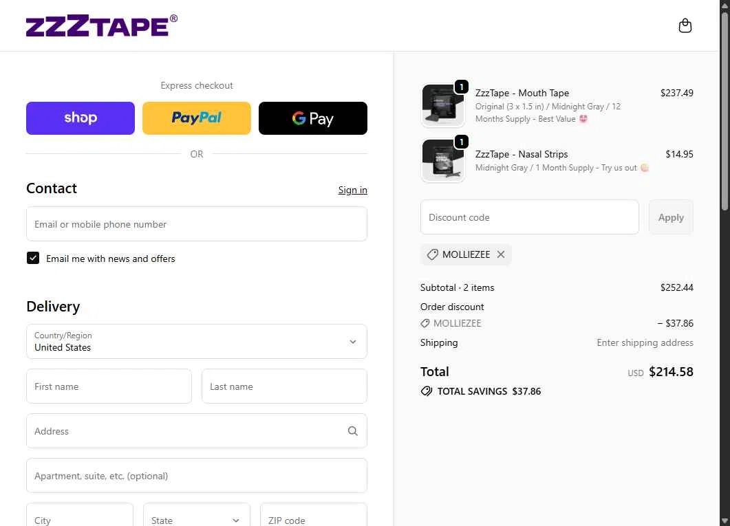Click the ZzzTape logo

pos(102,25)
